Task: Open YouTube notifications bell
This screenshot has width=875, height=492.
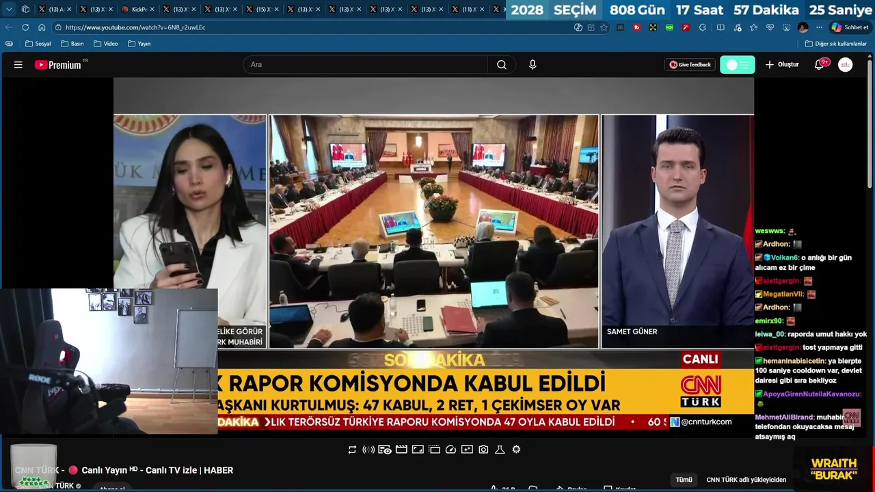Action: [x=819, y=65]
